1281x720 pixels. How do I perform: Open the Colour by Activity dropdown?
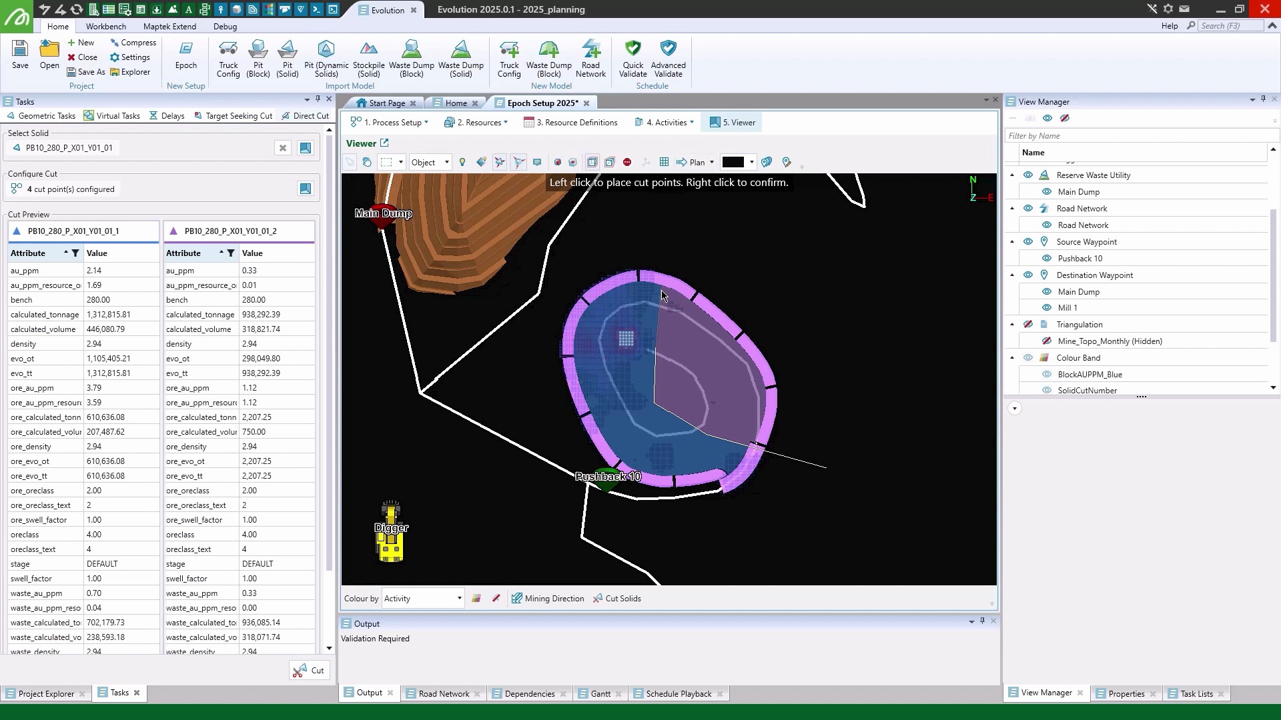pos(423,599)
